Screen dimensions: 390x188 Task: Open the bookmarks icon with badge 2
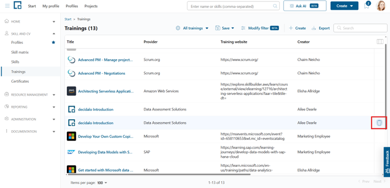pyautogui.click(x=367, y=6)
